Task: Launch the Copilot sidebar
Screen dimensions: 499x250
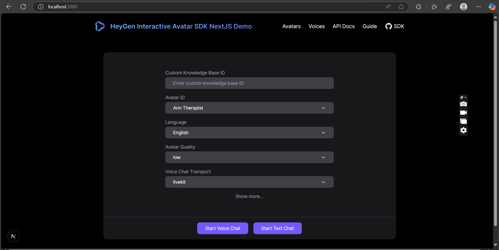Action: click(x=492, y=7)
